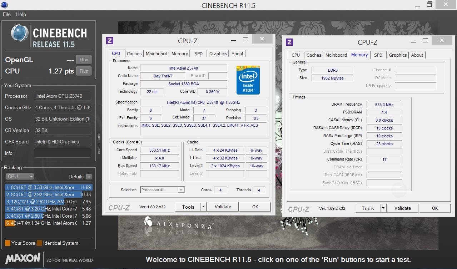Click the Cinebench app icon in the title bar
Viewport: 457px width, 269px height.
point(5,5)
